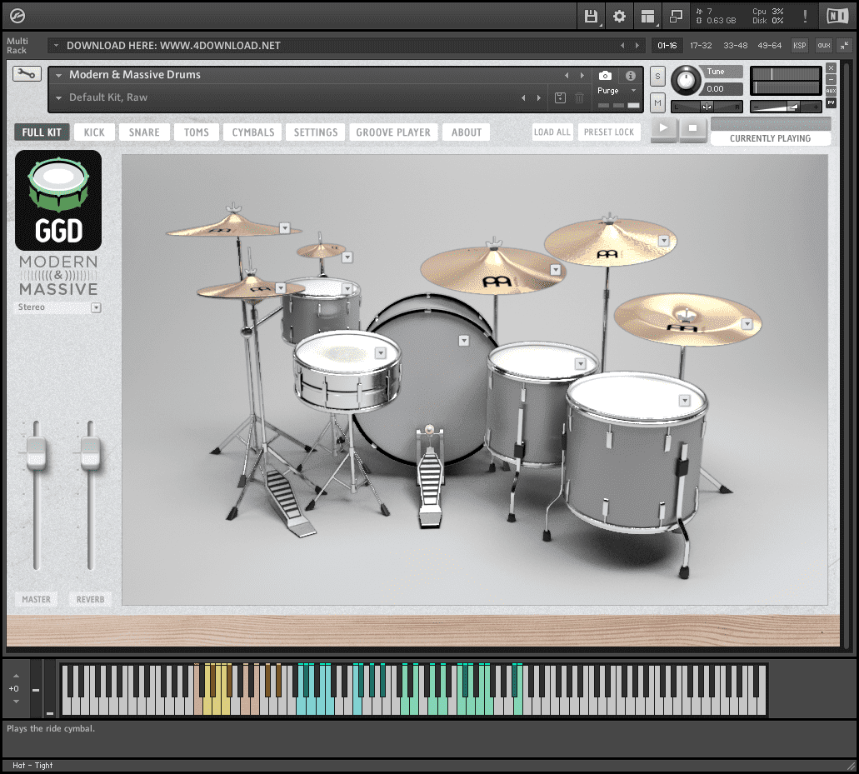
Task: Select next snapshot arrow
Action: pos(539,98)
